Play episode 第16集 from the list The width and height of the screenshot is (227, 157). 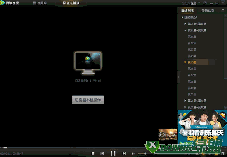coord(192,69)
